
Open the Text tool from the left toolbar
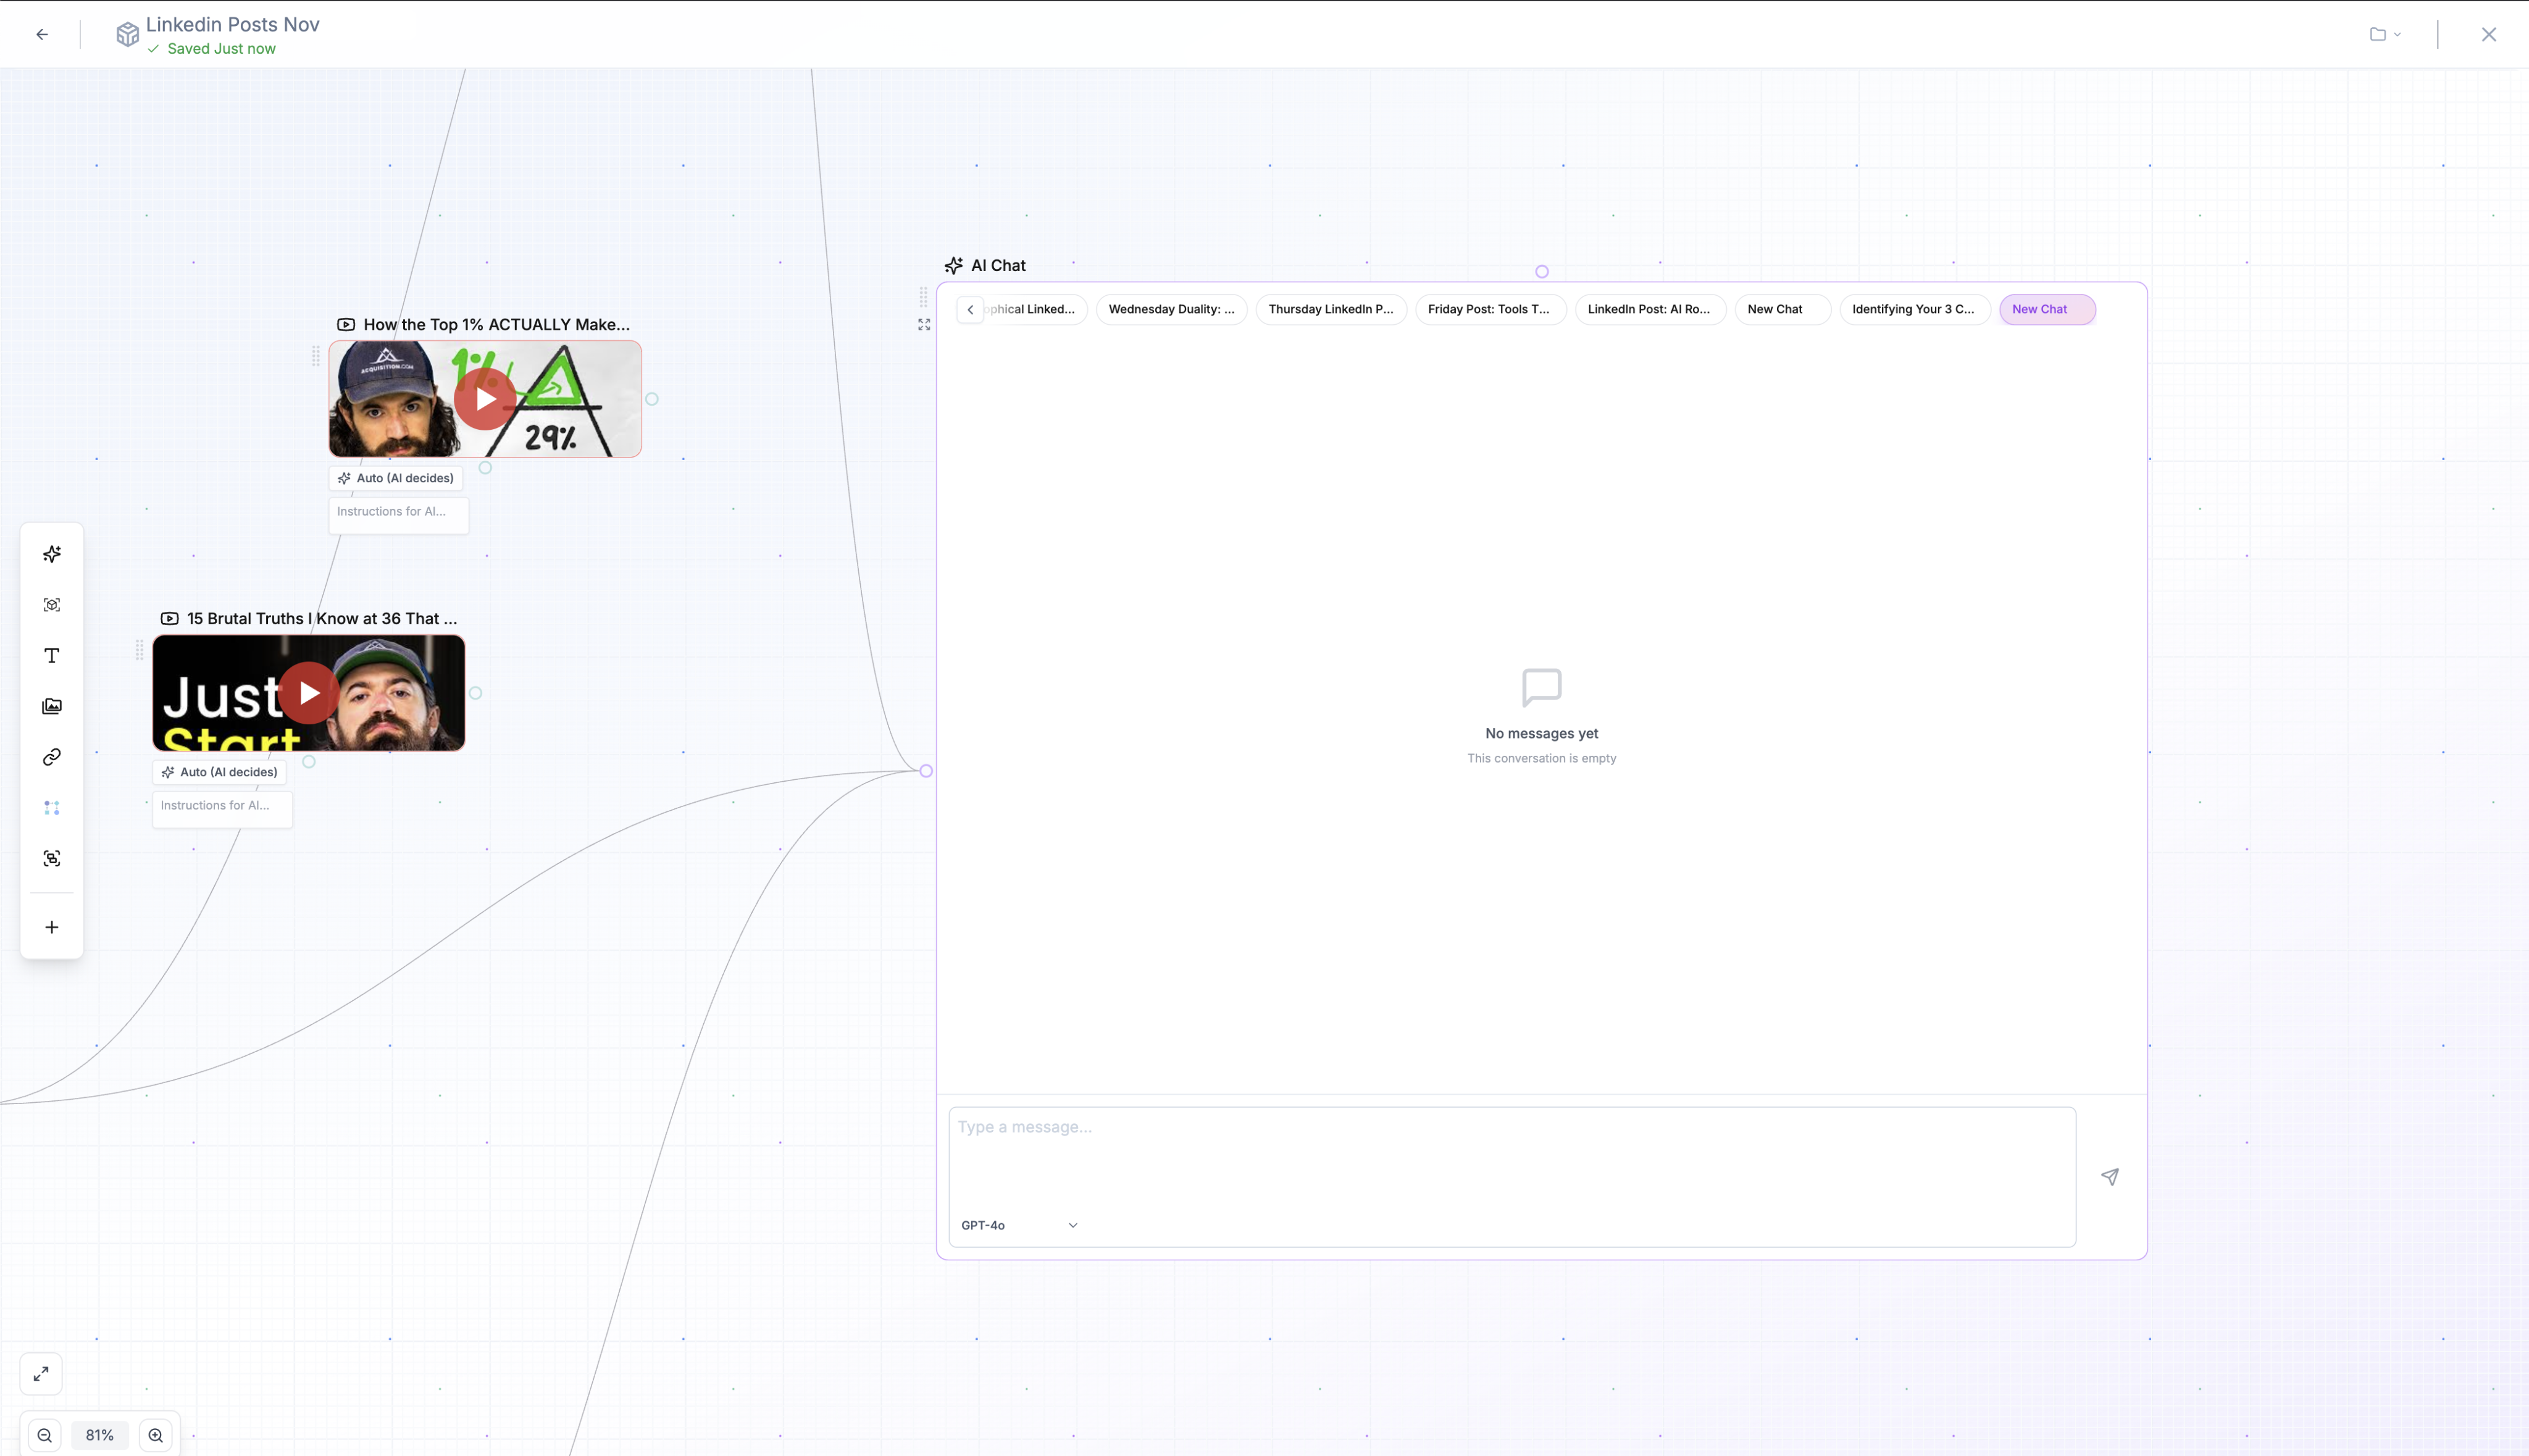point(51,655)
